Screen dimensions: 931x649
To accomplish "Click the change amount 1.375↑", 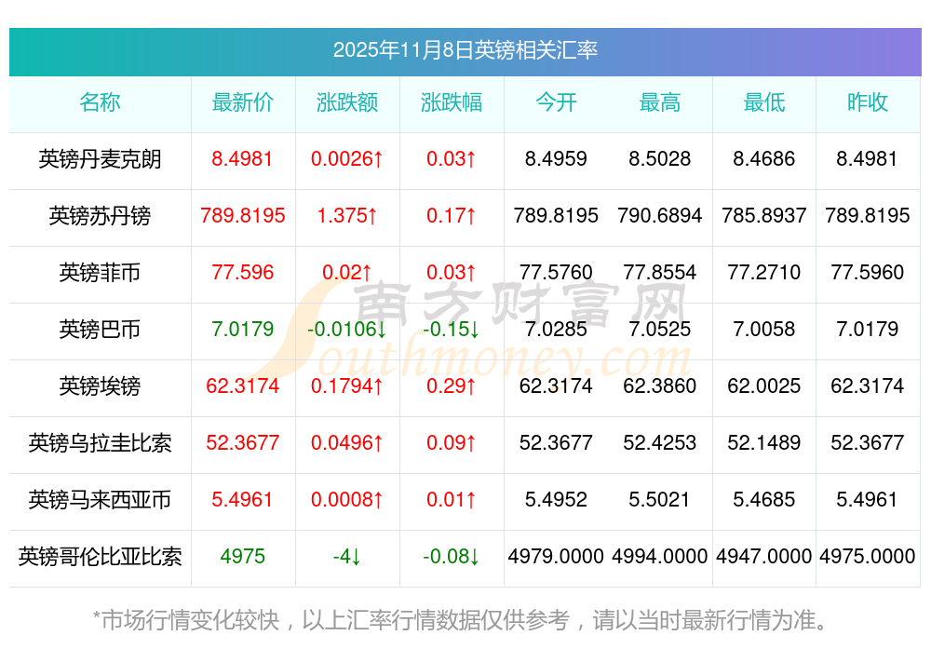I will click(346, 215).
